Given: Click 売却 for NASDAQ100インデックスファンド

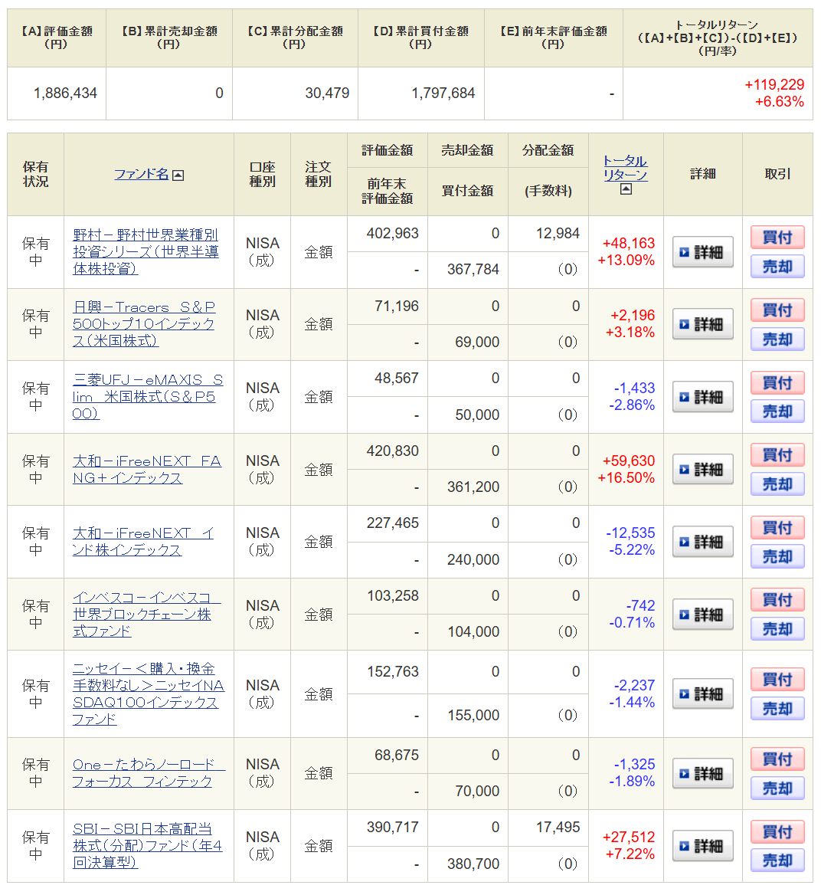Looking at the screenshot, I should (x=777, y=709).
